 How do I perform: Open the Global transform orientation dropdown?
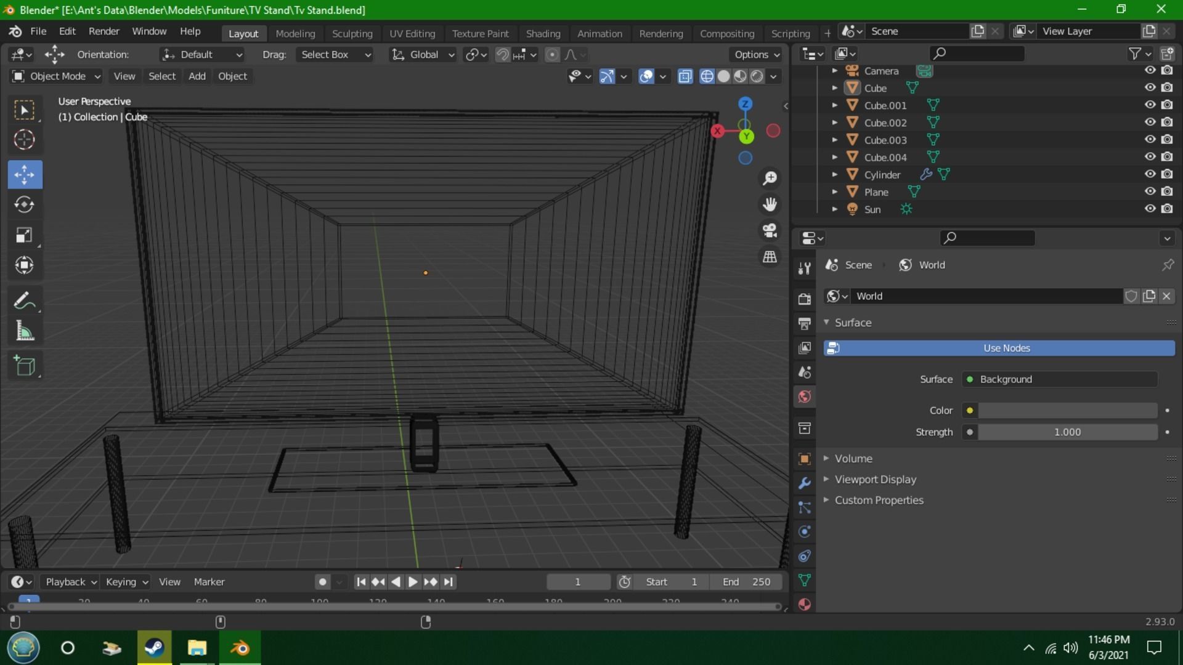[423, 55]
